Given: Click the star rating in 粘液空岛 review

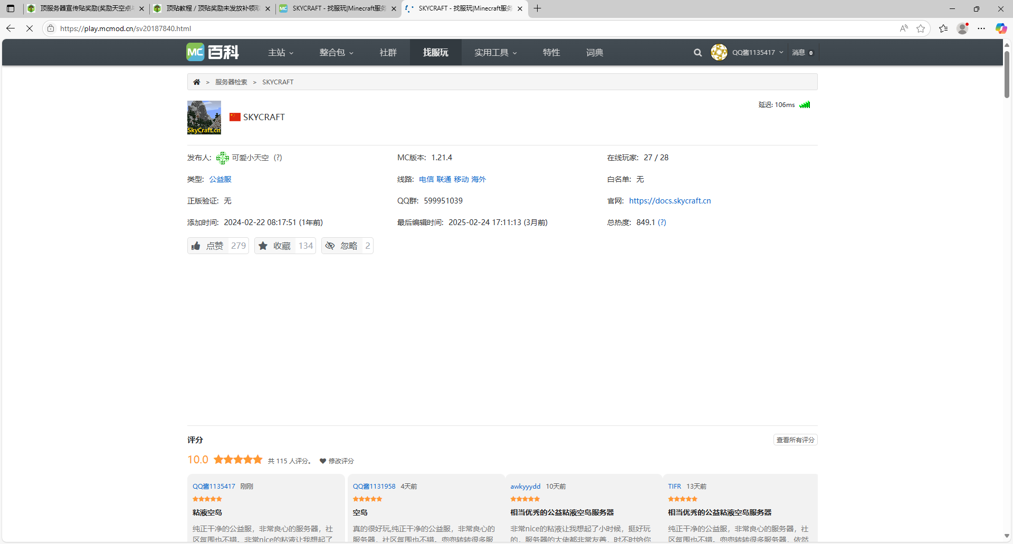Looking at the screenshot, I should (207, 499).
